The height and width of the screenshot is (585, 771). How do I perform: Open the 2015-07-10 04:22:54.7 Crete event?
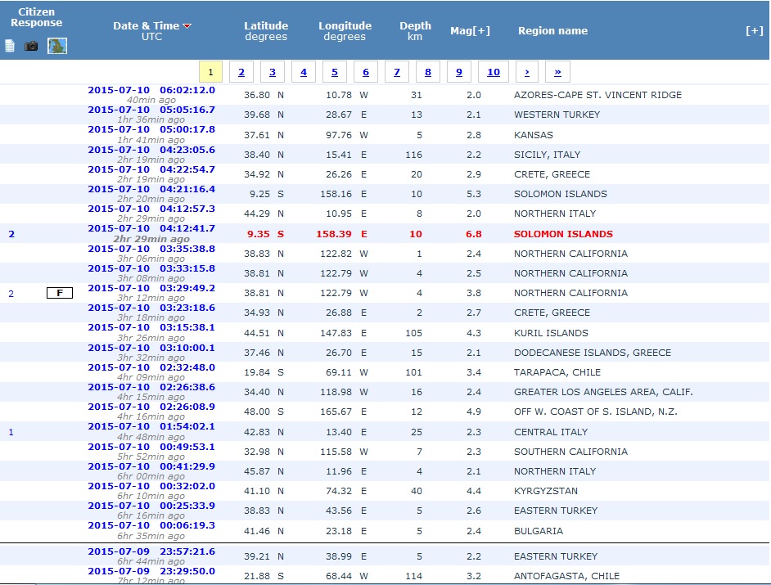pos(151,169)
